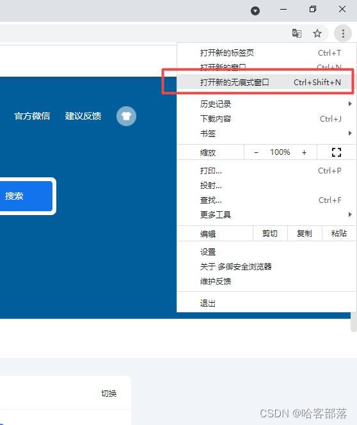Open 关于 多御安全浏览器 entry
357x425 pixels.
click(x=267, y=266)
